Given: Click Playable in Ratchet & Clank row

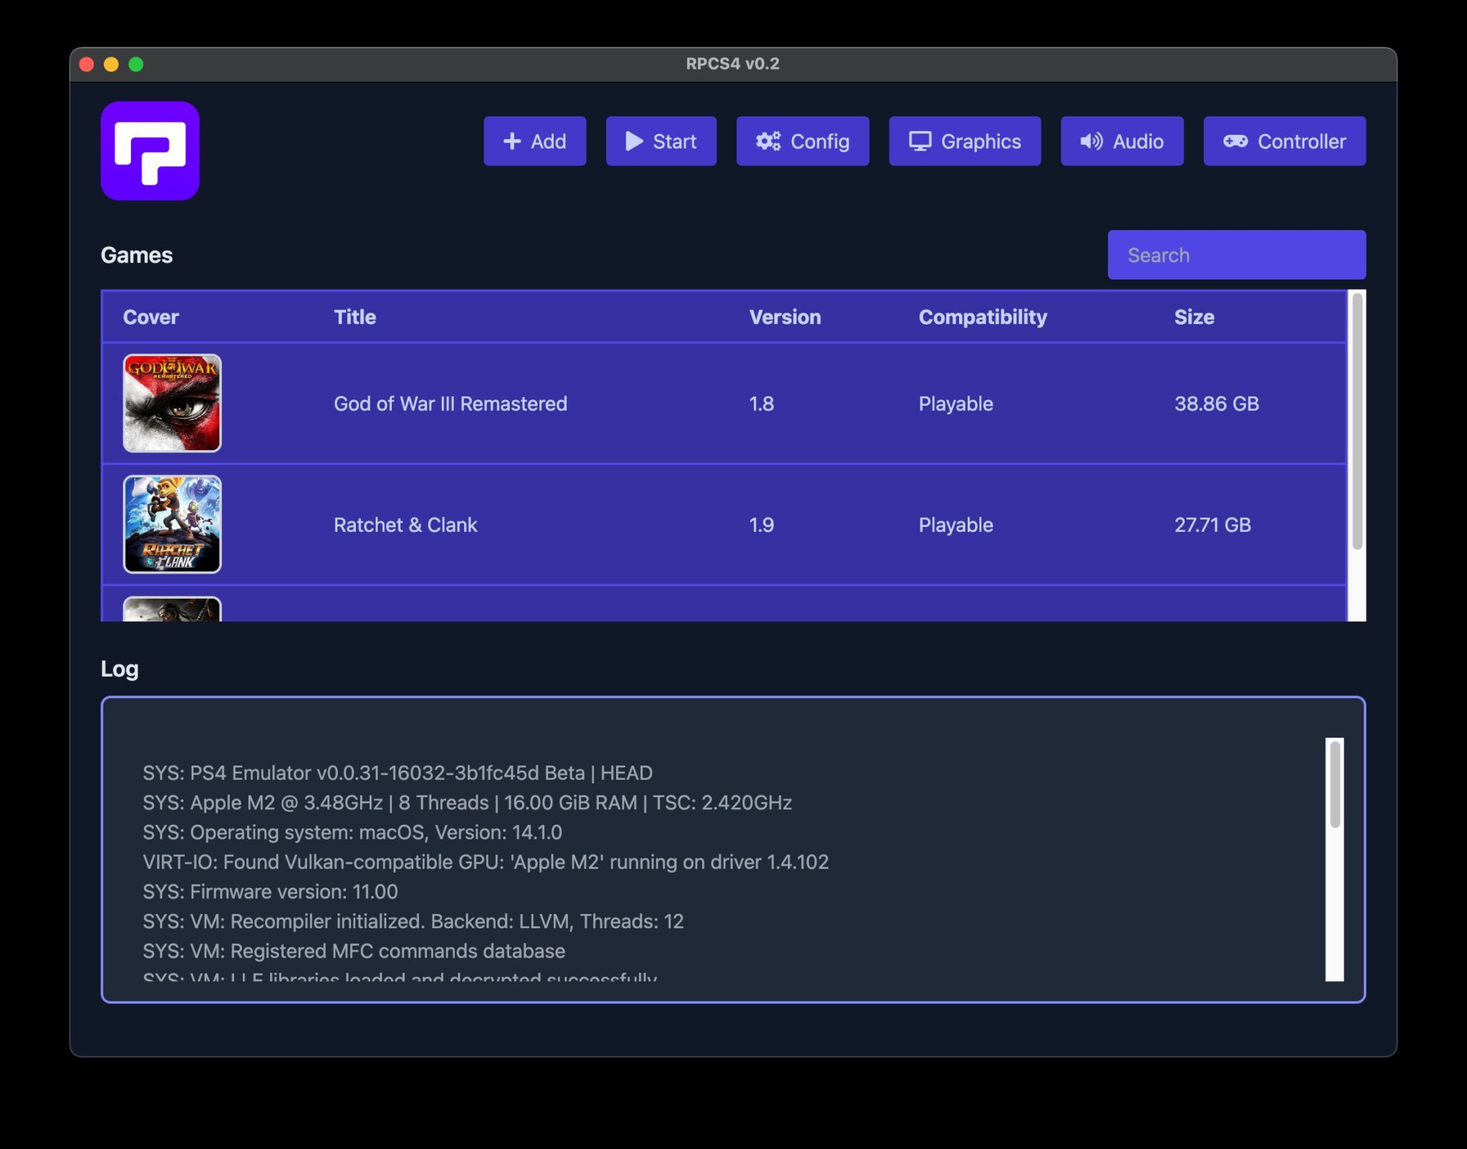Looking at the screenshot, I should pos(956,525).
